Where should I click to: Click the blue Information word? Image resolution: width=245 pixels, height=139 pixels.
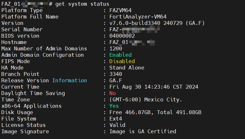(70, 80)
